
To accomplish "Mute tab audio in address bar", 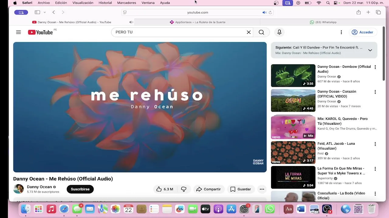I will pyautogui.click(x=264, y=12).
